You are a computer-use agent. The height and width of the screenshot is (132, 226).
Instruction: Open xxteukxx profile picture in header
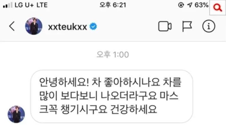pyautogui.click(x=34, y=26)
